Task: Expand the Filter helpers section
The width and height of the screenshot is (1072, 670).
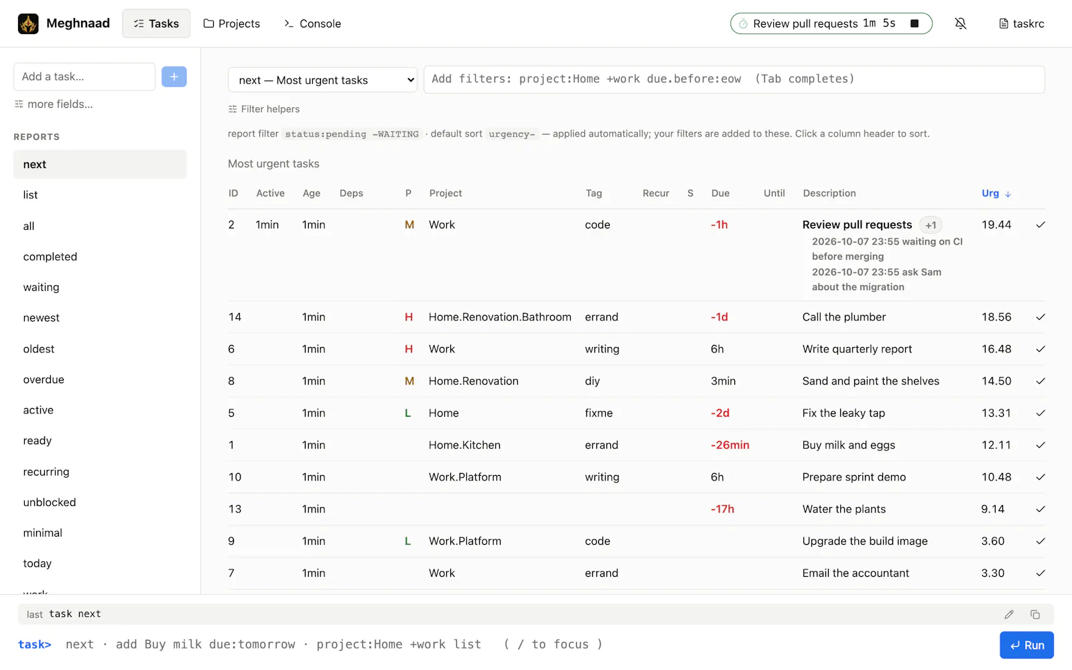Action: tap(264, 109)
